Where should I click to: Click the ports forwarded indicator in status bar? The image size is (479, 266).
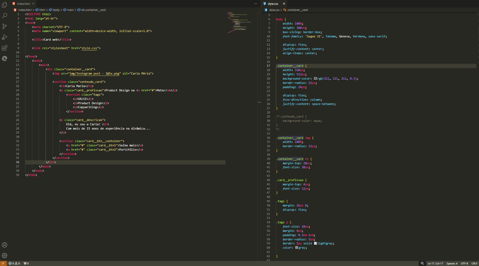[x=26, y=263]
